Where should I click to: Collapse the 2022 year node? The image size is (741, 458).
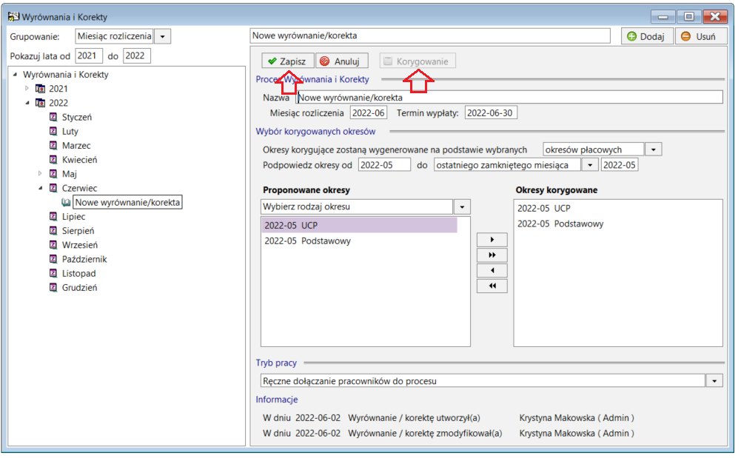[27, 102]
